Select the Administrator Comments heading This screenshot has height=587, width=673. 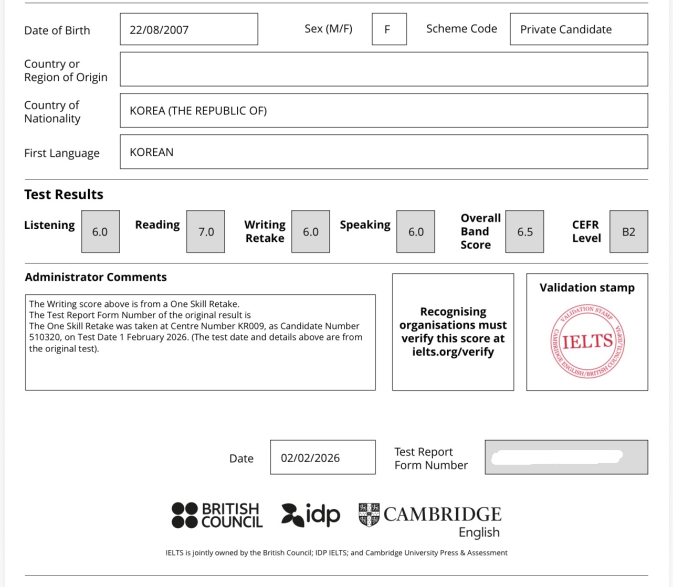click(x=96, y=277)
